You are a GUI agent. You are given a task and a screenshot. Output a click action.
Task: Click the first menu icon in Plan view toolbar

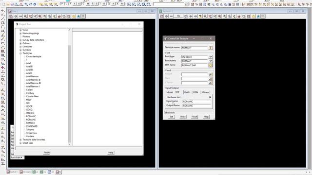tap(11, 16)
